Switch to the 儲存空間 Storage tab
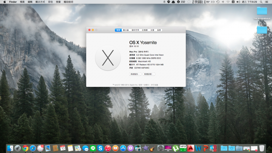This screenshot has width=272, height=153. 135,30
